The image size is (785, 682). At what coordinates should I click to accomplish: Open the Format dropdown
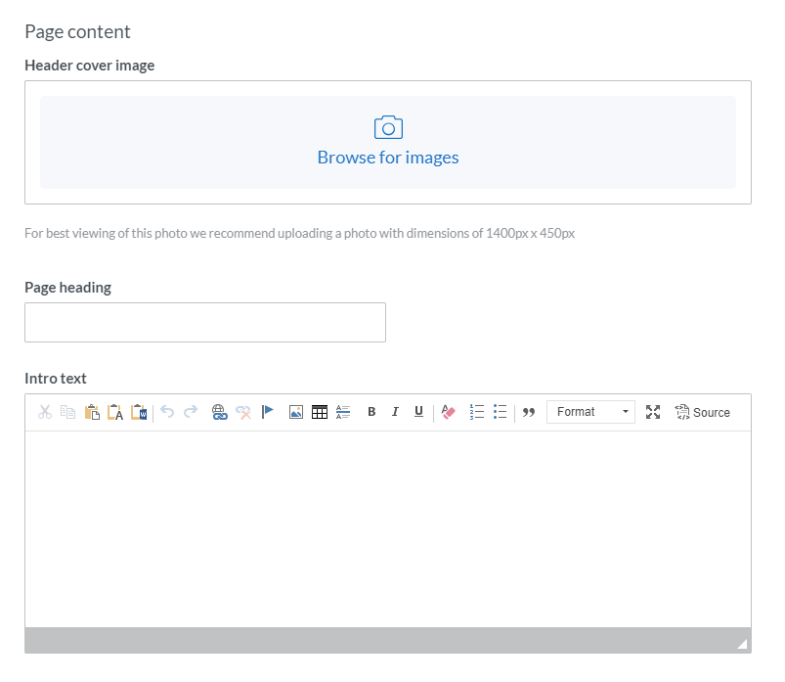(x=590, y=412)
